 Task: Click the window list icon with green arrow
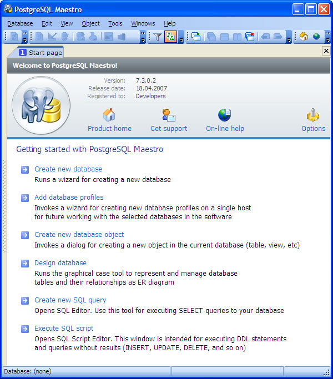pyautogui.click(x=196, y=37)
